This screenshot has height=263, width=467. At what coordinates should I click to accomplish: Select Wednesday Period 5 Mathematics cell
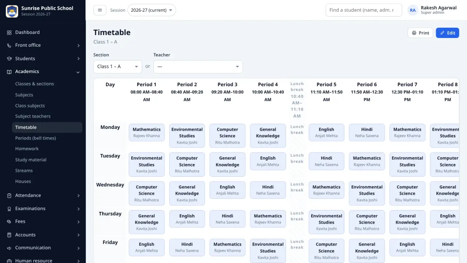[327, 190]
